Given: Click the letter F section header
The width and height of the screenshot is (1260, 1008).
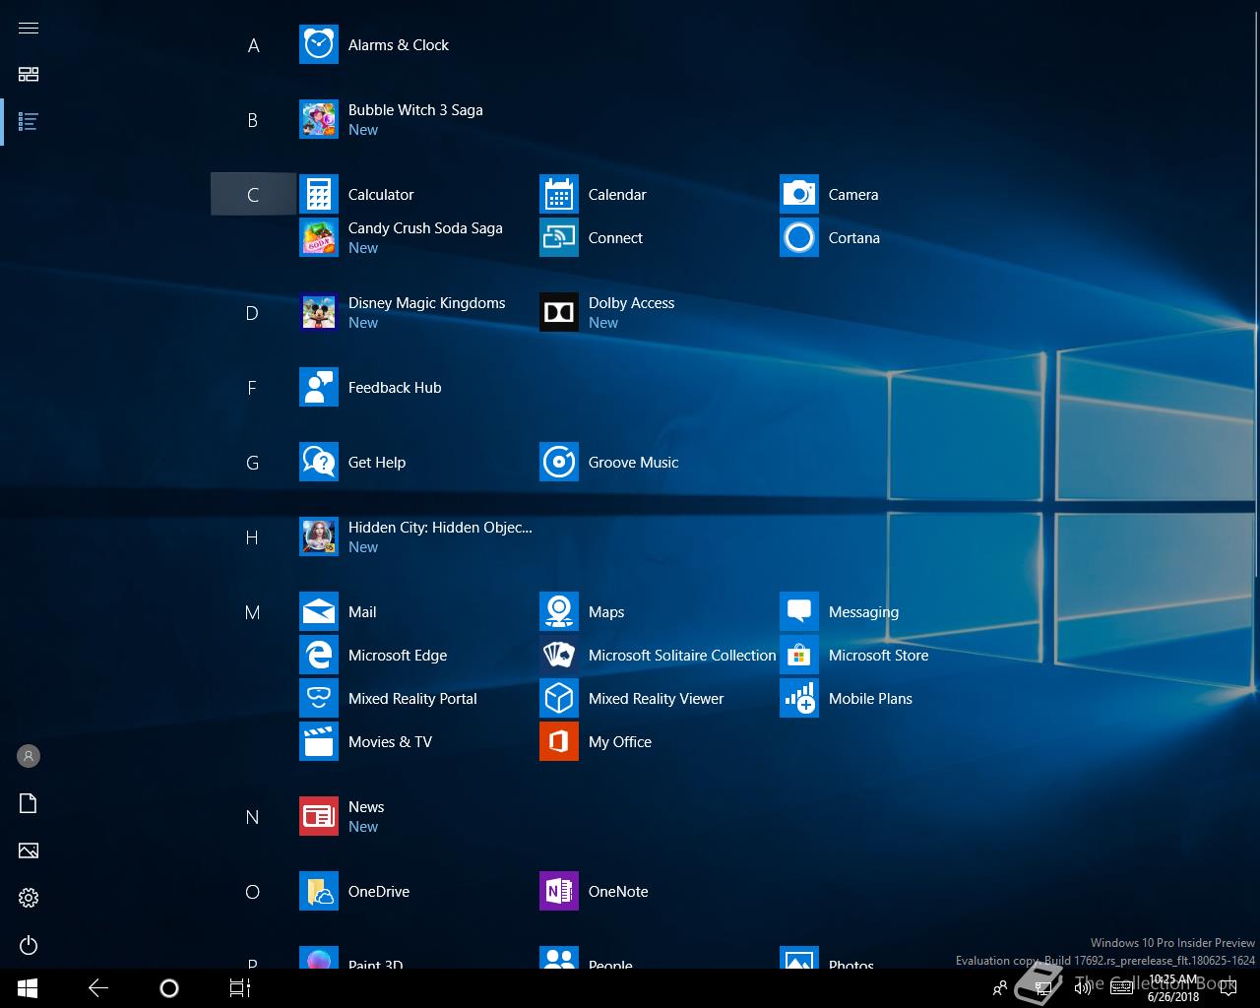Looking at the screenshot, I should (x=253, y=388).
